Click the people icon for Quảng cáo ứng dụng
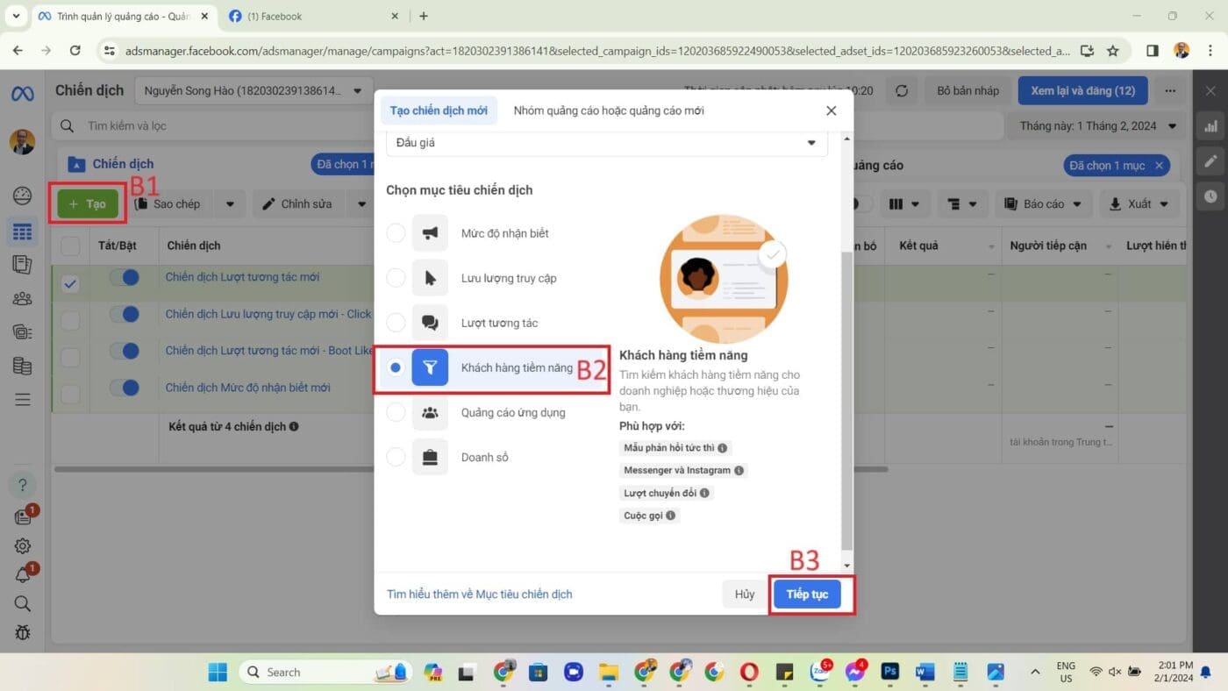 (x=430, y=412)
